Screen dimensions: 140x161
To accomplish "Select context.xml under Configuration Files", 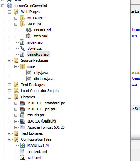I will (37, 152).
